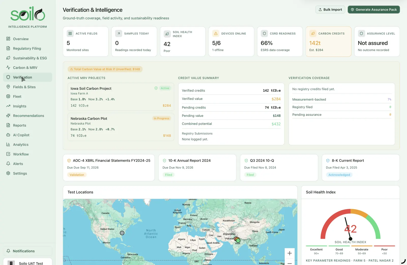Click the Recommendations sparkle icon
Screen dimensions: 407x265
[x=8, y=116]
